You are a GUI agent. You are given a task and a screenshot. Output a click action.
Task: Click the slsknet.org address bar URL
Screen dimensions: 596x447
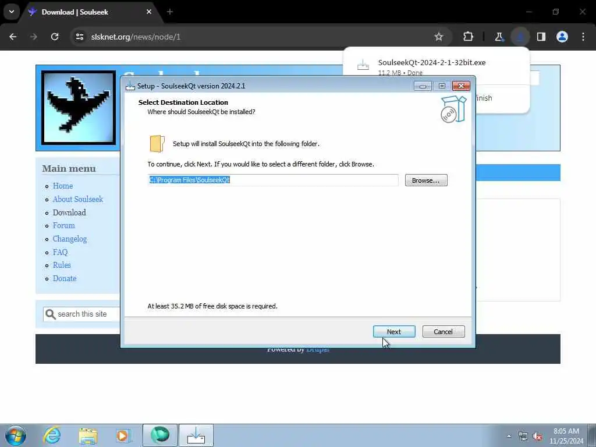pos(136,37)
